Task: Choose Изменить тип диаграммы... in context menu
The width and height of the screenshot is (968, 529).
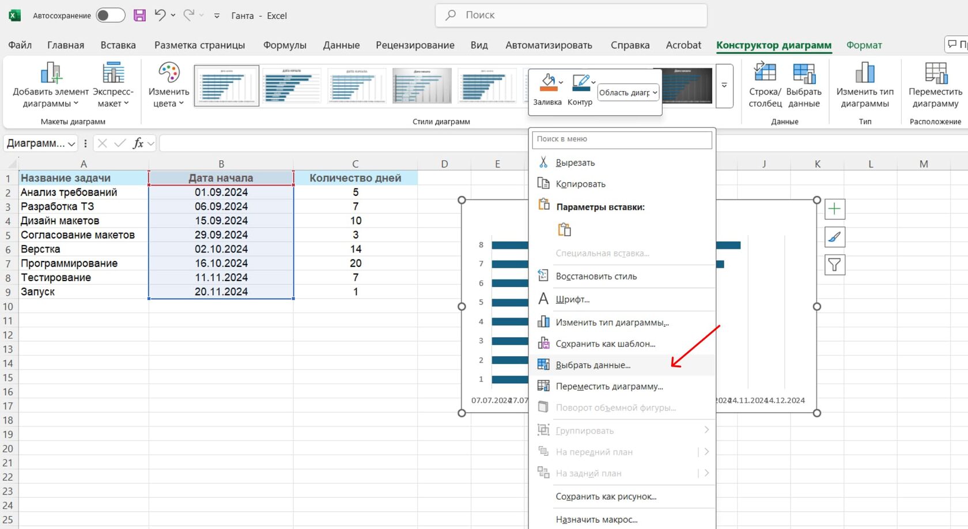Action: pyautogui.click(x=622, y=322)
